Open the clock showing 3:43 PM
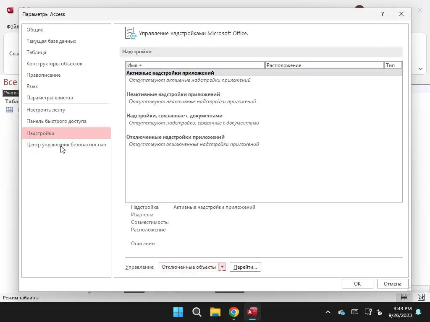The image size is (430, 322). [x=400, y=312]
